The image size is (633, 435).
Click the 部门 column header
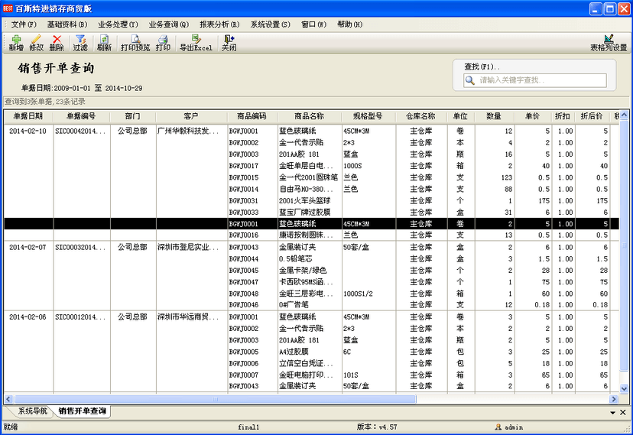coord(132,116)
